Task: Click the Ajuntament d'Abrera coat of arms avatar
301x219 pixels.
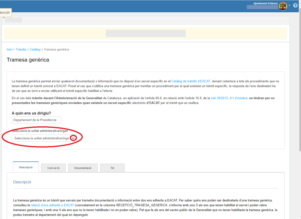Action: click(283, 6)
